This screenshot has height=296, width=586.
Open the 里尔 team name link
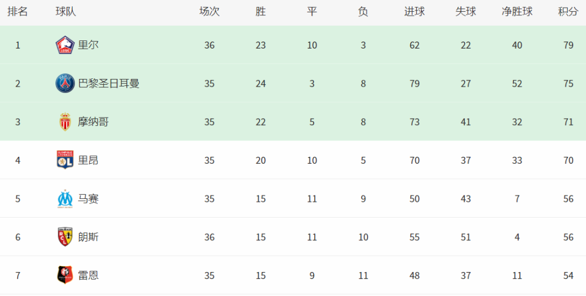point(88,45)
